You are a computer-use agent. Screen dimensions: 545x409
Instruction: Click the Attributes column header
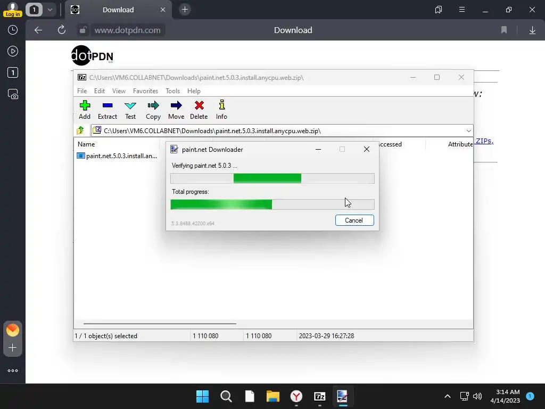(x=460, y=144)
